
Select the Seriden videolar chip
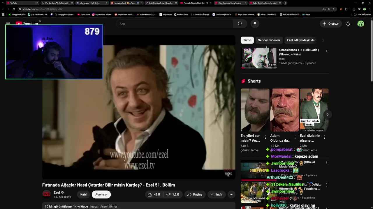269,40
